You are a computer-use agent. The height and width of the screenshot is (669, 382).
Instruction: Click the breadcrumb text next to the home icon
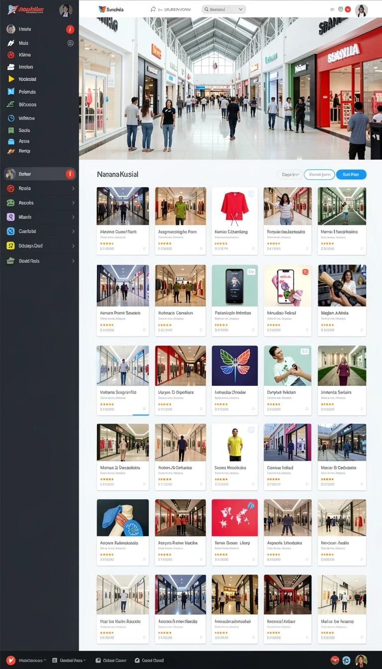pos(174,9)
